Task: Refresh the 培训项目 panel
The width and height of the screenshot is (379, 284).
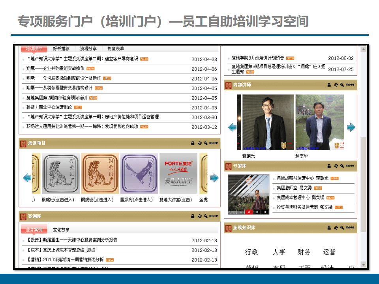Action: tap(200, 143)
